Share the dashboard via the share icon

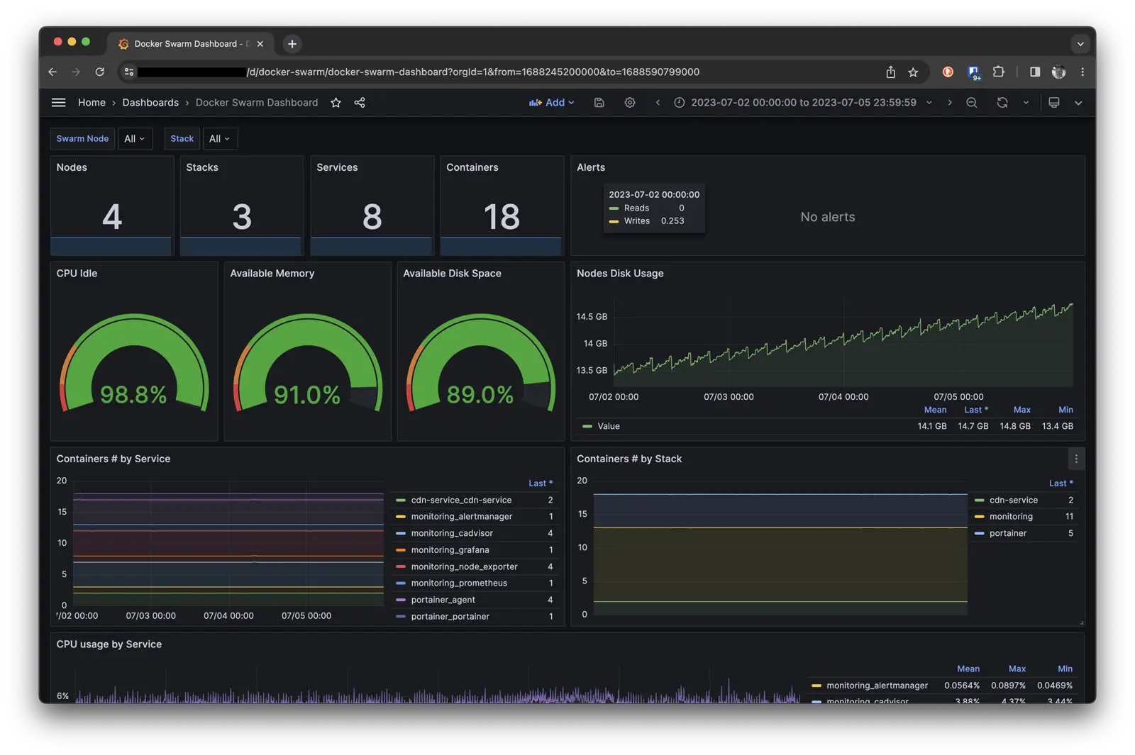point(360,103)
